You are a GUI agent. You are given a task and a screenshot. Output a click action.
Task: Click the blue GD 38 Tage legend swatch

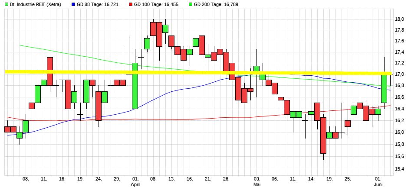pyautogui.click(x=74, y=4)
